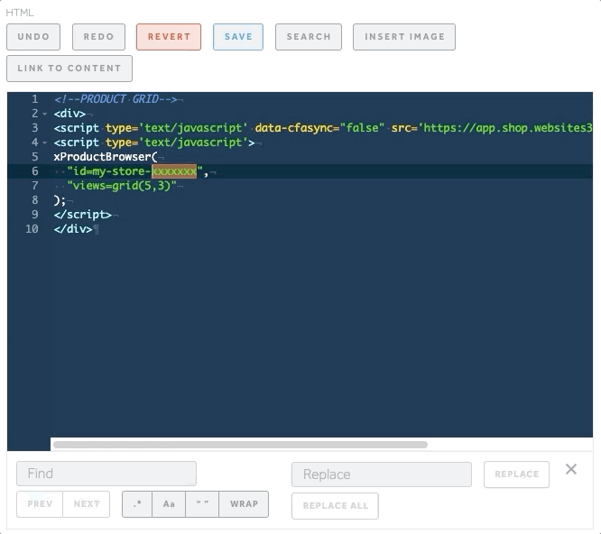Click inside the Replace input field
This screenshot has width=601, height=534.
(382, 474)
